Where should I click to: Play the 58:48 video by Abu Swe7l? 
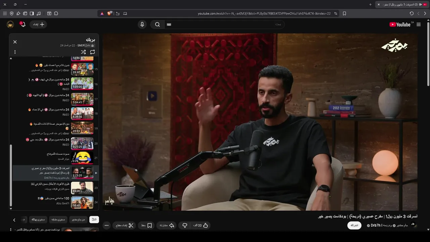coord(55,203)
